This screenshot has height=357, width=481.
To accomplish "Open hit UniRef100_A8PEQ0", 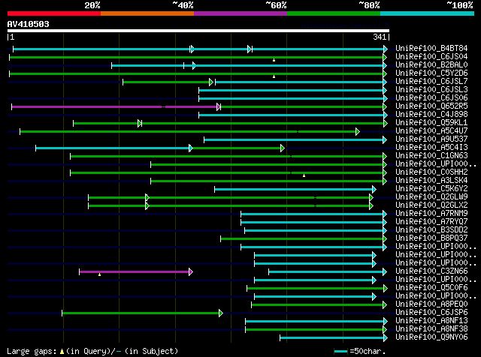I will pos(431,304).
